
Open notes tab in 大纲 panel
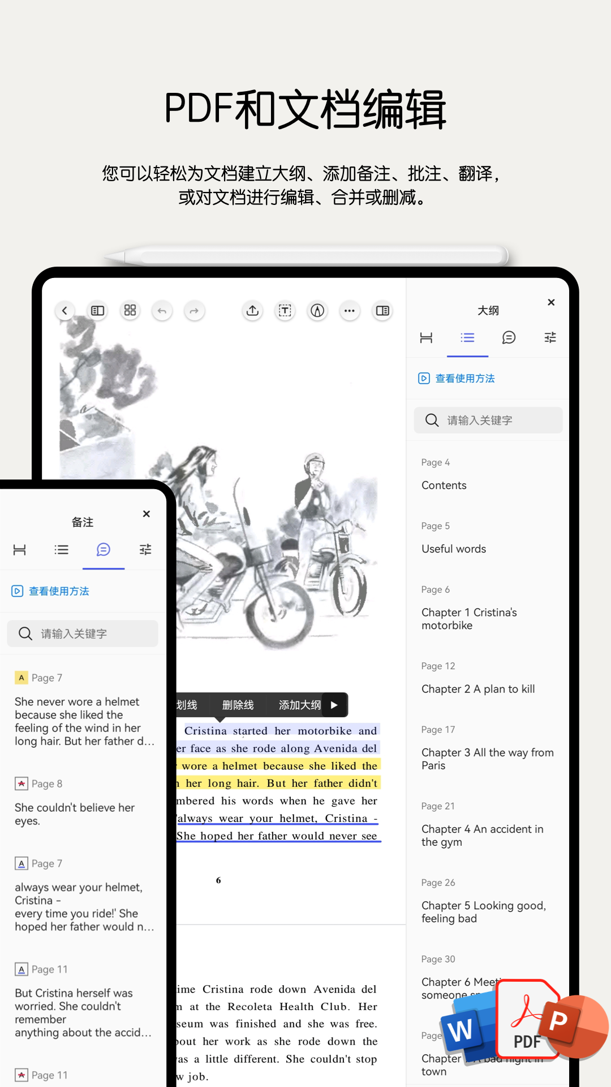coord(509,338)
